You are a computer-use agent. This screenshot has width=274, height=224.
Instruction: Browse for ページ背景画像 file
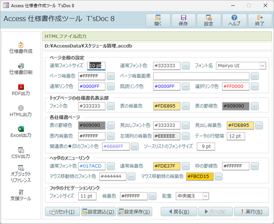click(x=255, y=76)
